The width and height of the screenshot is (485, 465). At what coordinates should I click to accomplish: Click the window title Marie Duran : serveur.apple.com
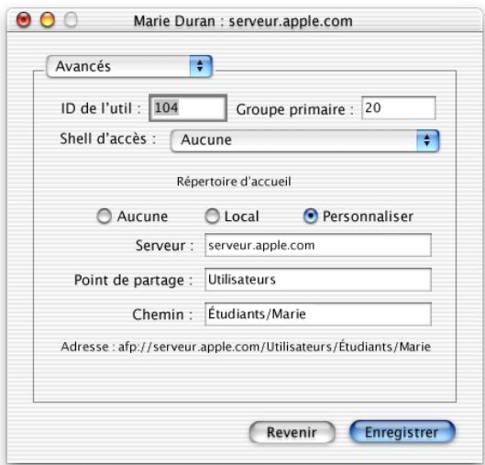243,21
